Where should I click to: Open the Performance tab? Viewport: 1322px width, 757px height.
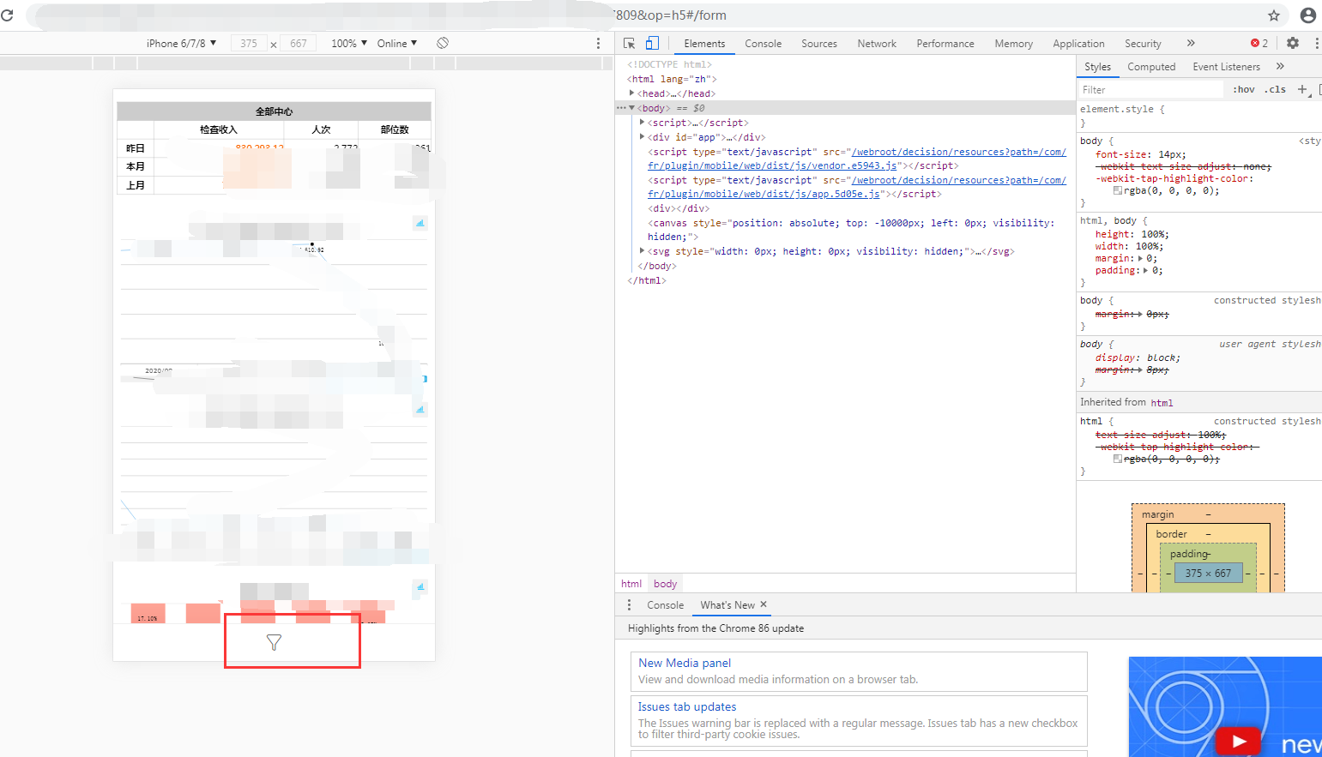coord(945,43)
